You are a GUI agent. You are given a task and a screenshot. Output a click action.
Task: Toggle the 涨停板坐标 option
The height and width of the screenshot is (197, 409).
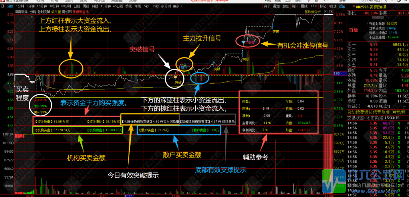pos(81,12)
